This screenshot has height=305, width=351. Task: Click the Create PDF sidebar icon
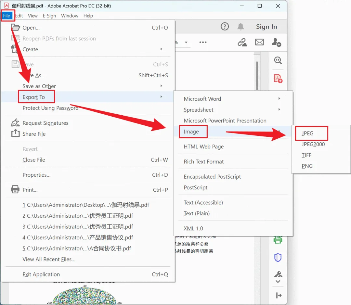(278, 79)
